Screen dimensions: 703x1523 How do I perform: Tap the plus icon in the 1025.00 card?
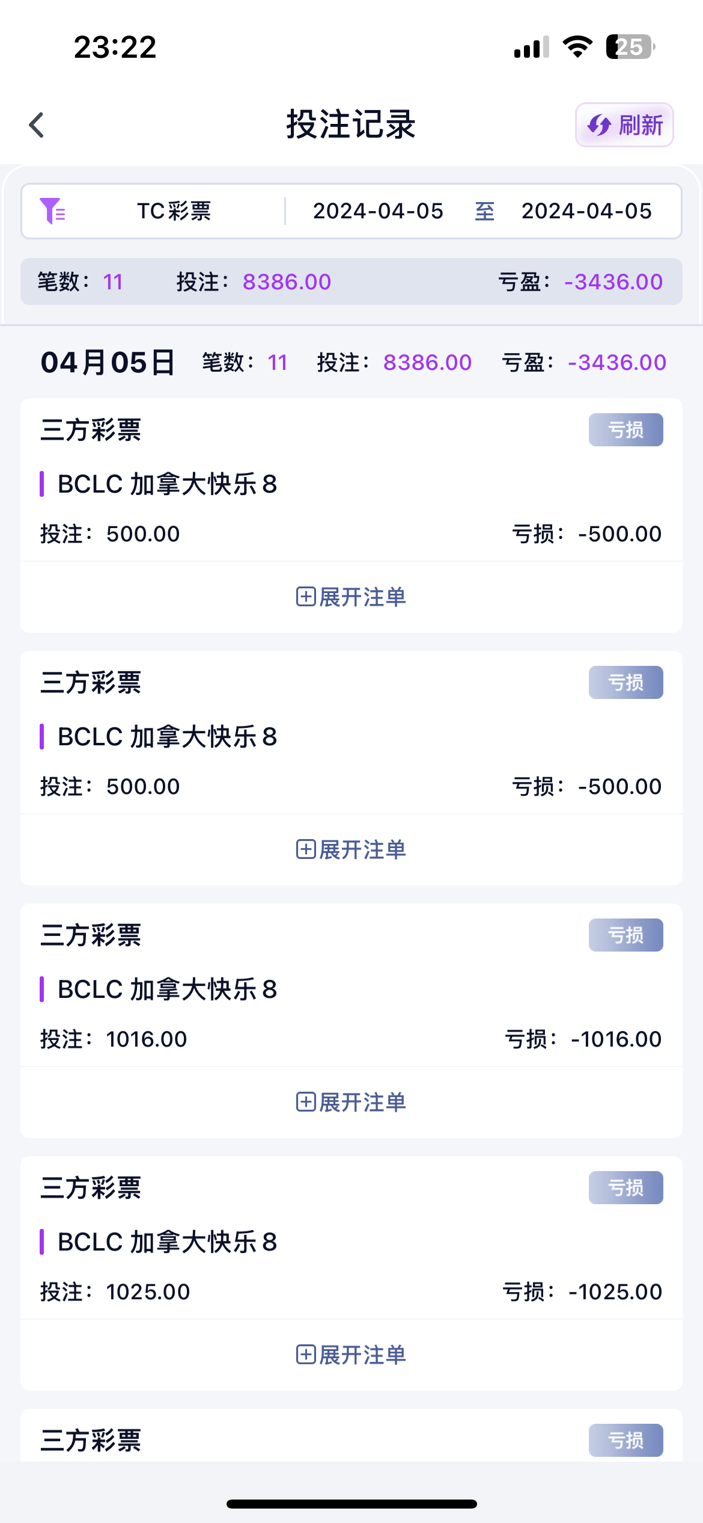coord(306,1355)
